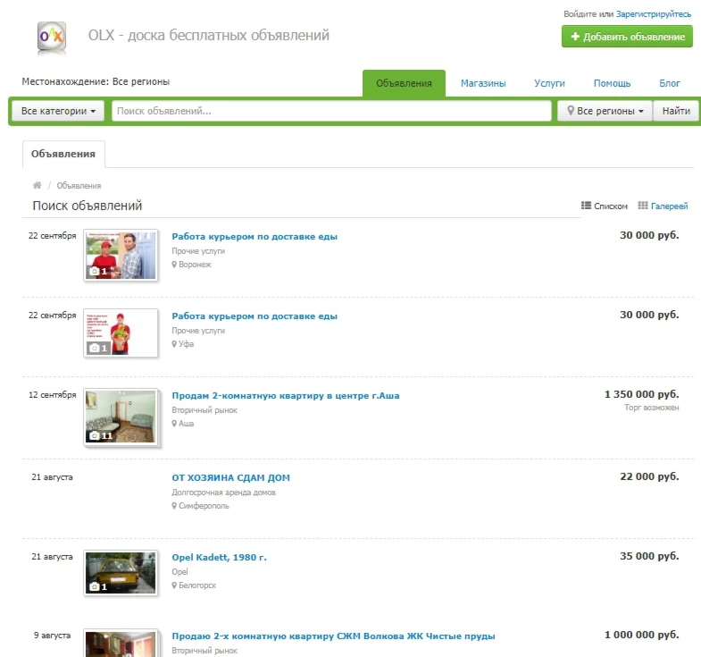This screenshot has height=657, width=701.
Task: Click the Воронеж courier listing thumbnail
Action: click(121, 255)
